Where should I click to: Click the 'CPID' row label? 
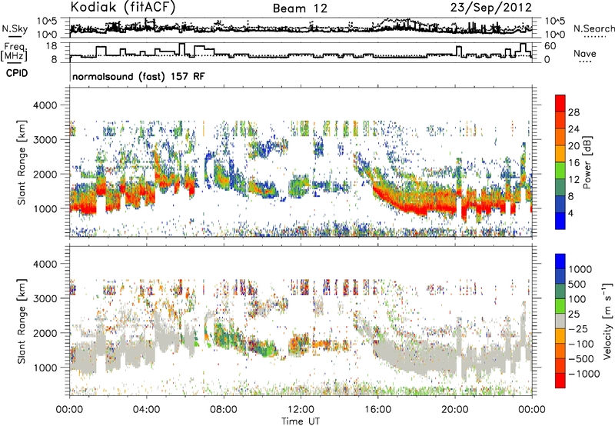[x=17, y=73]
